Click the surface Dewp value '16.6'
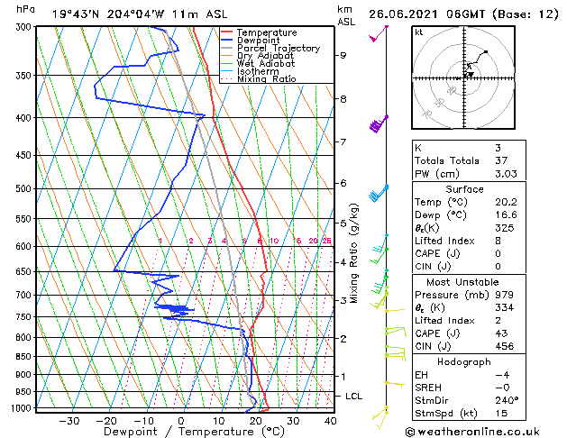The width and height of the screenshot is (567, 438). click(506, 215)
